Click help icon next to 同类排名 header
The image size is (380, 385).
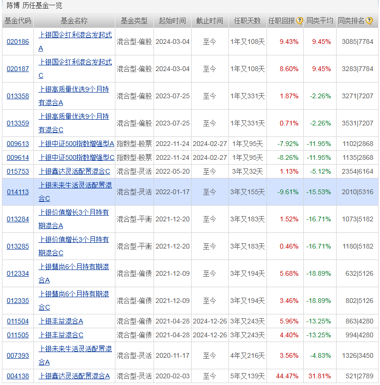pos(369,21)
